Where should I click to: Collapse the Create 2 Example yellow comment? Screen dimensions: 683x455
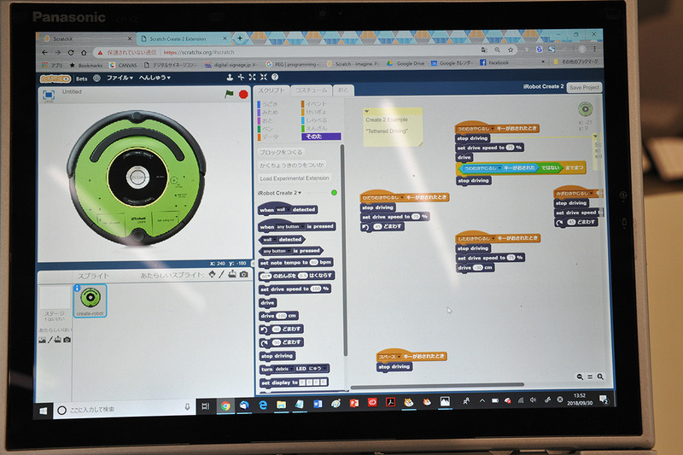pyautogui.click(x=367, y=112)
